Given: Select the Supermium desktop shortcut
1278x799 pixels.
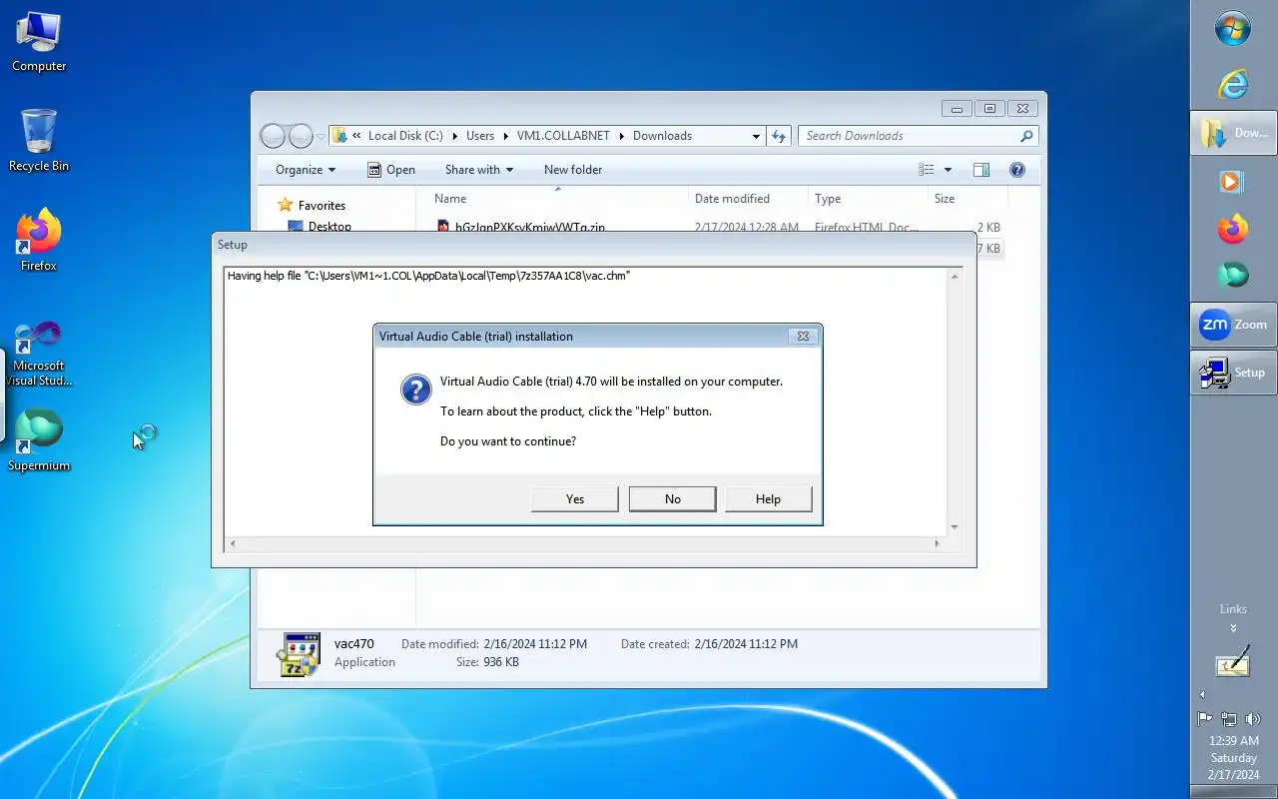Looking at the screenshot, I should coord(39,440).
